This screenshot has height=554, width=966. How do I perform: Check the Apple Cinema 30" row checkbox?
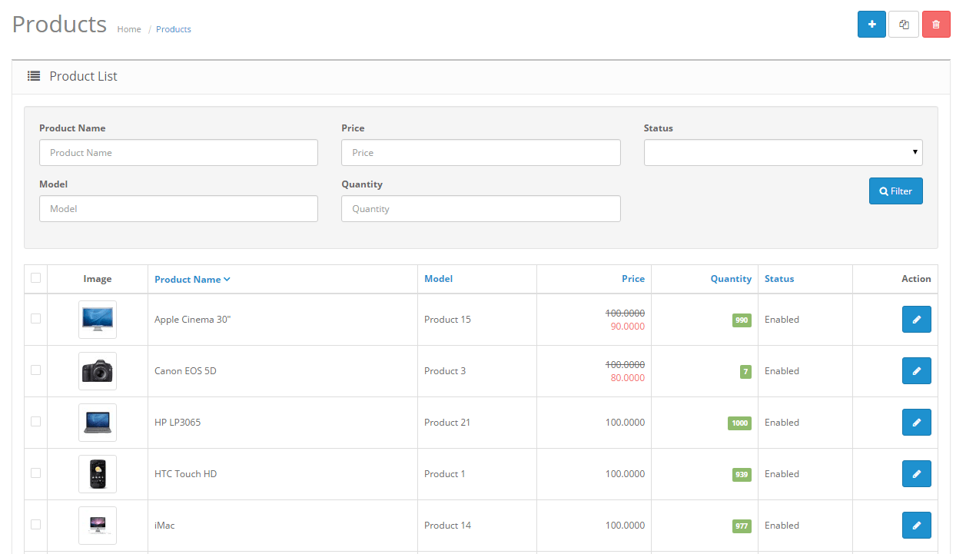click(x=35, y=319)
